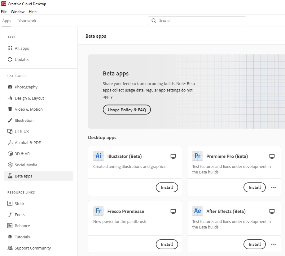
Task: Open more options for After Effects (Beta)
Action: (x=273, y=244)
